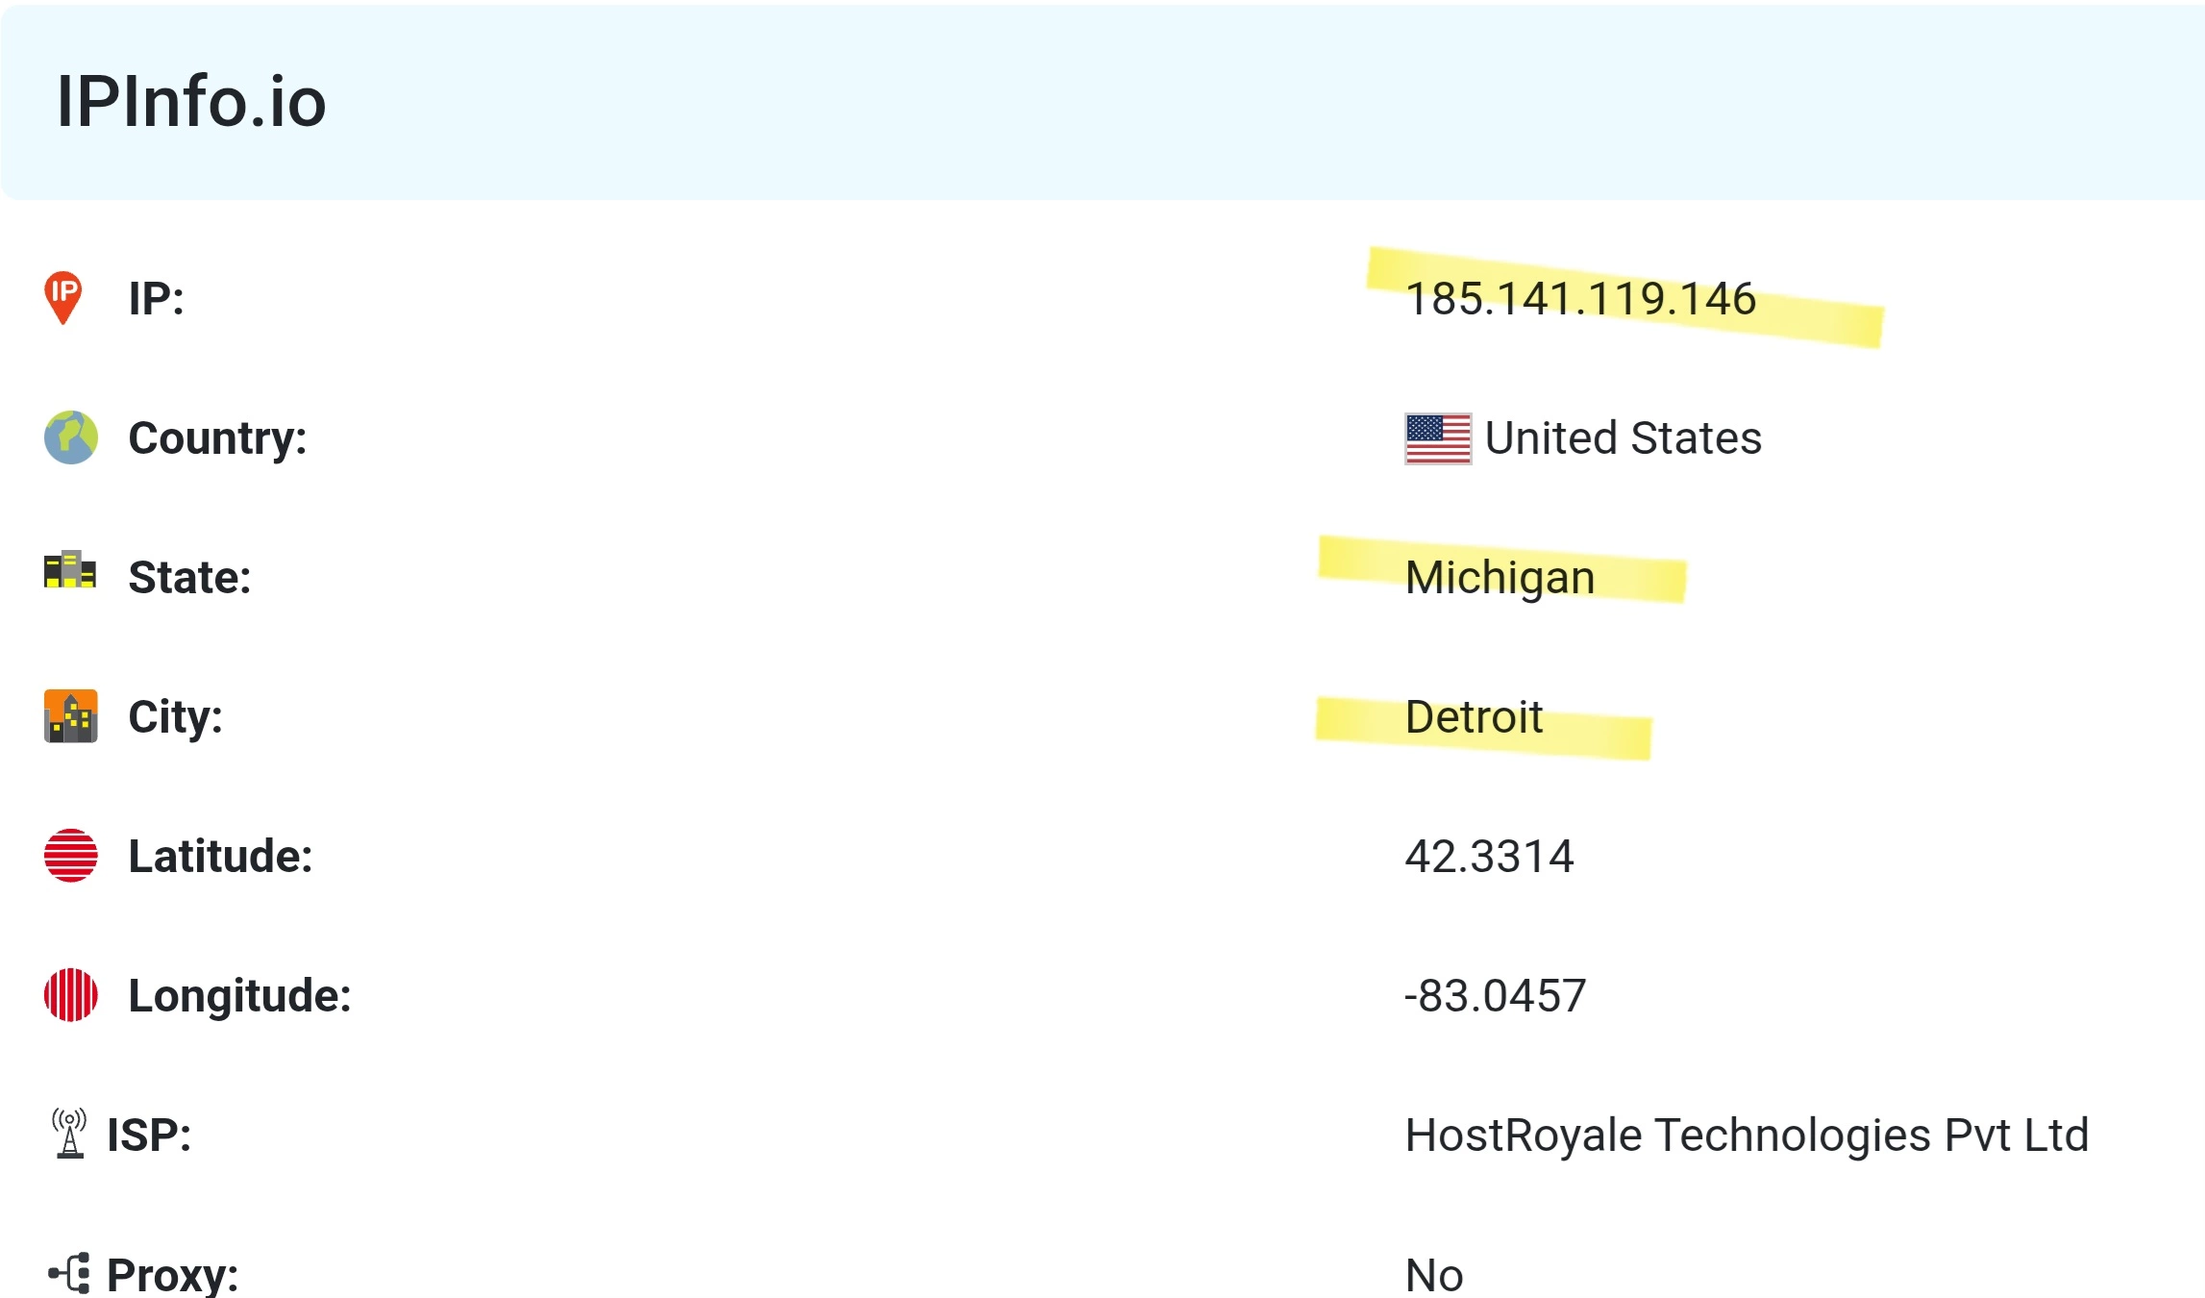This screenshot has width=2205, height=1298.
Task: Click the buildings icon beside State
Action: 70,569
